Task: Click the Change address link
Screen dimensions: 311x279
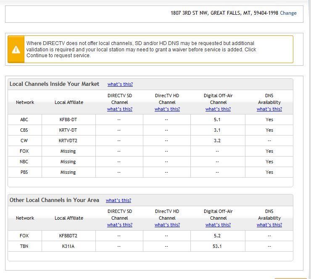Action: click(288, 13)
